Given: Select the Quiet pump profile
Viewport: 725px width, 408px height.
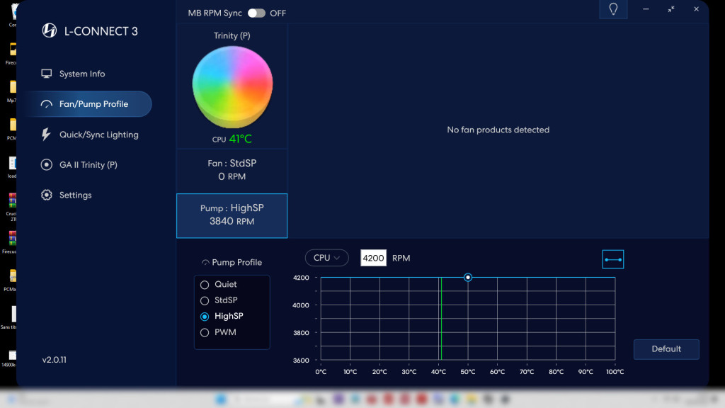Looking at the screenshot, I should pyautogui.click(x=205, y=284).
